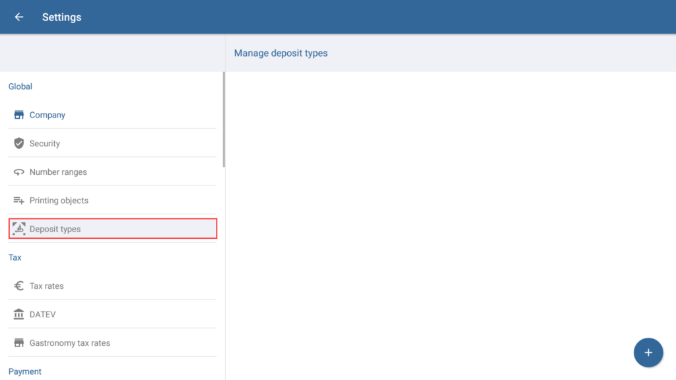The width and height of the screenshot is (676, 380).
Task: Open the Gastronomy tax rates label
Action: coord(69,343)
